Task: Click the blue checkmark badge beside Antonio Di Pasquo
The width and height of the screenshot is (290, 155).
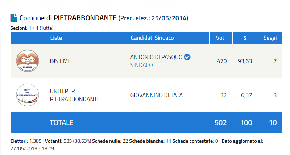Action: coord(187,57)
